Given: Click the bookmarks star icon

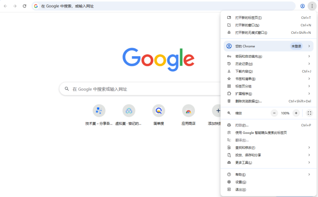Looking at the screenshot, I should click(229, 79).
